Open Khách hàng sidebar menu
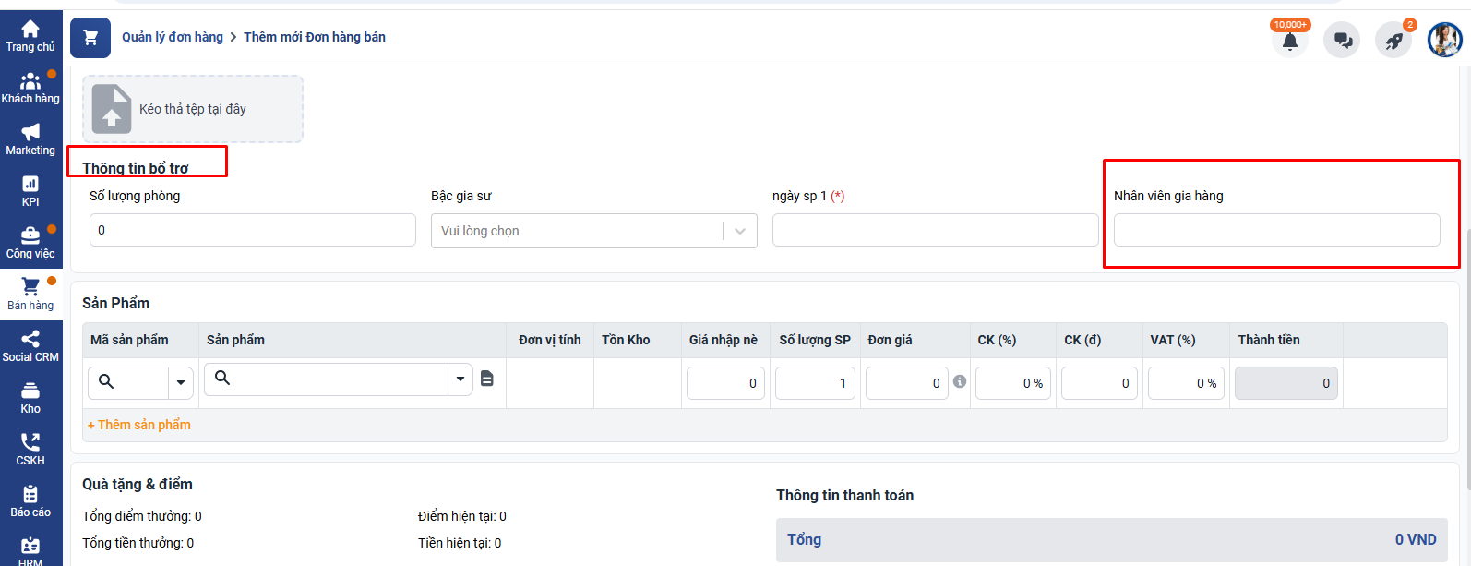This screenshot has height=566, width=1471. pos(30,88)
